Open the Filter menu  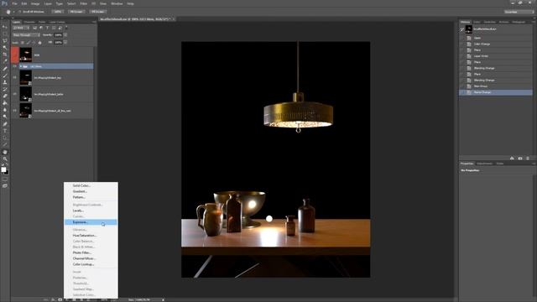(84, 3)
